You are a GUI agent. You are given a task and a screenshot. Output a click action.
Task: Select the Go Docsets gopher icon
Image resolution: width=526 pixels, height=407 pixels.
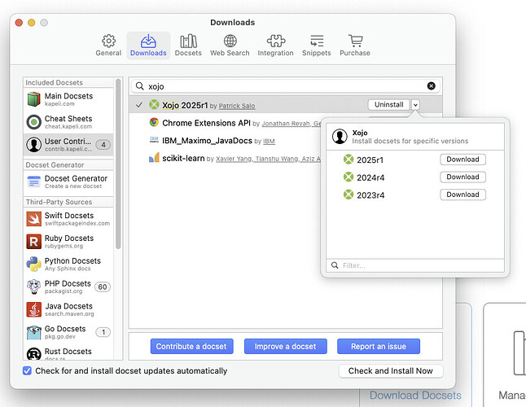pos(34,332)
